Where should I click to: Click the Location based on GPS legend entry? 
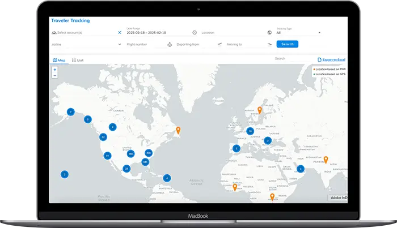(x=330, y=74)
